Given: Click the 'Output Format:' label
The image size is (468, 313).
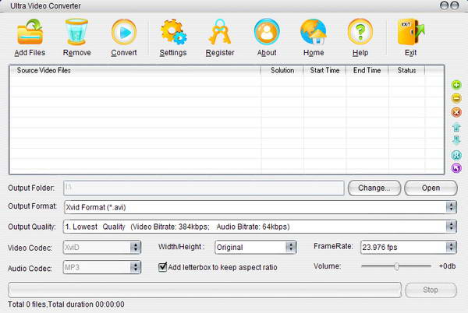Looking at the screenshot, I should click(x=32, y=206).
